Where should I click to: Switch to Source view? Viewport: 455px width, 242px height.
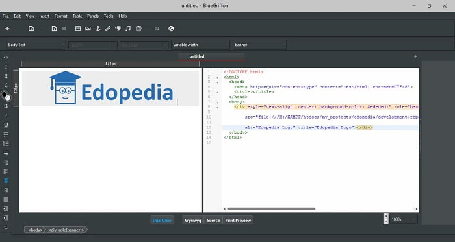tap(213, 221)
